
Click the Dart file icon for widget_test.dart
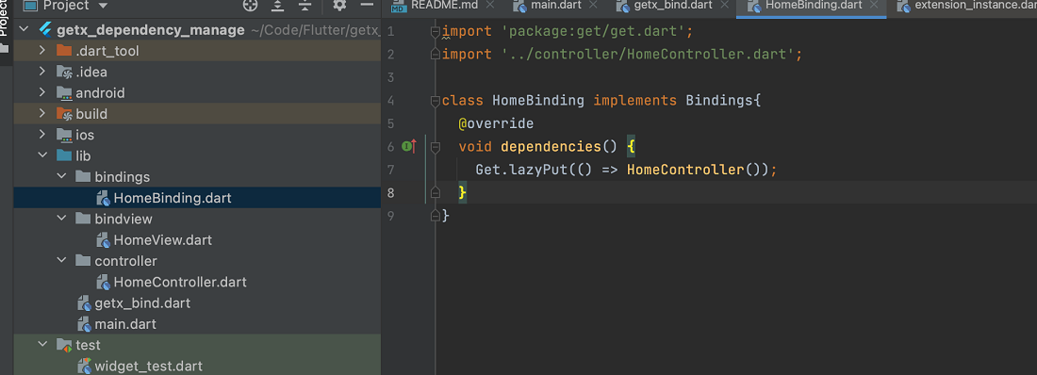84,366
